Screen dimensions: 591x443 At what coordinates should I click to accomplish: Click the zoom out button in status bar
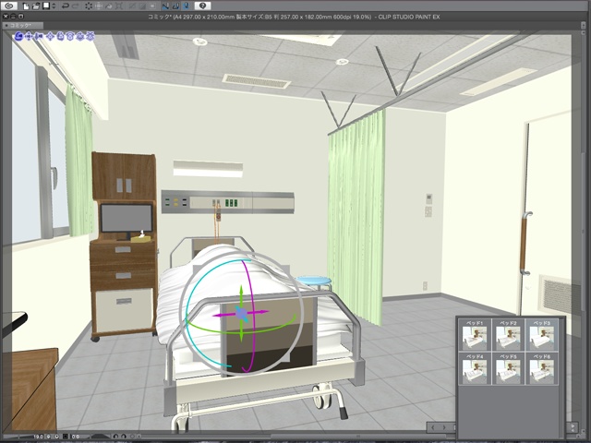coord(48,437)
